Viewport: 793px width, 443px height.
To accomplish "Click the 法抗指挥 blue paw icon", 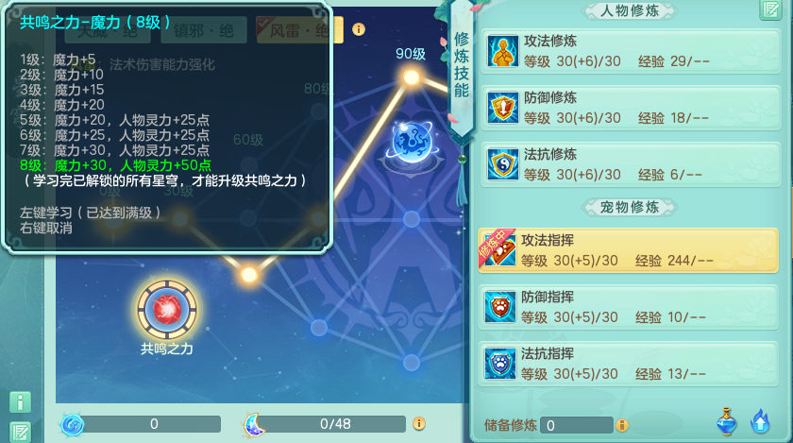I will click(x=499, y=364).
